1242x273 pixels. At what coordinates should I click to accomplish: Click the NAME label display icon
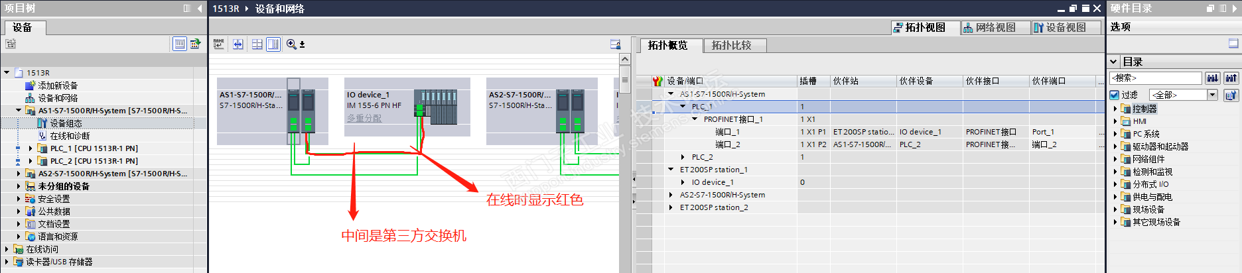219,44
